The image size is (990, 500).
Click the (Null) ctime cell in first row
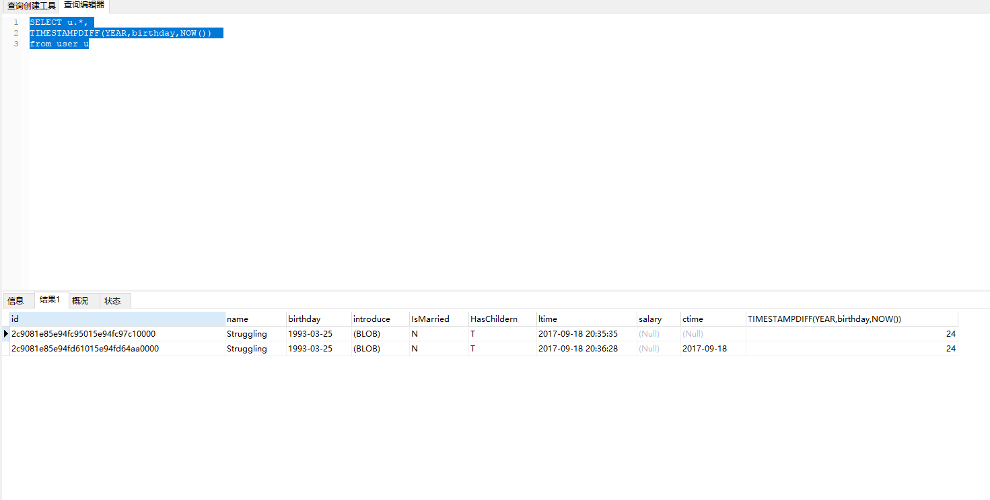713,334
